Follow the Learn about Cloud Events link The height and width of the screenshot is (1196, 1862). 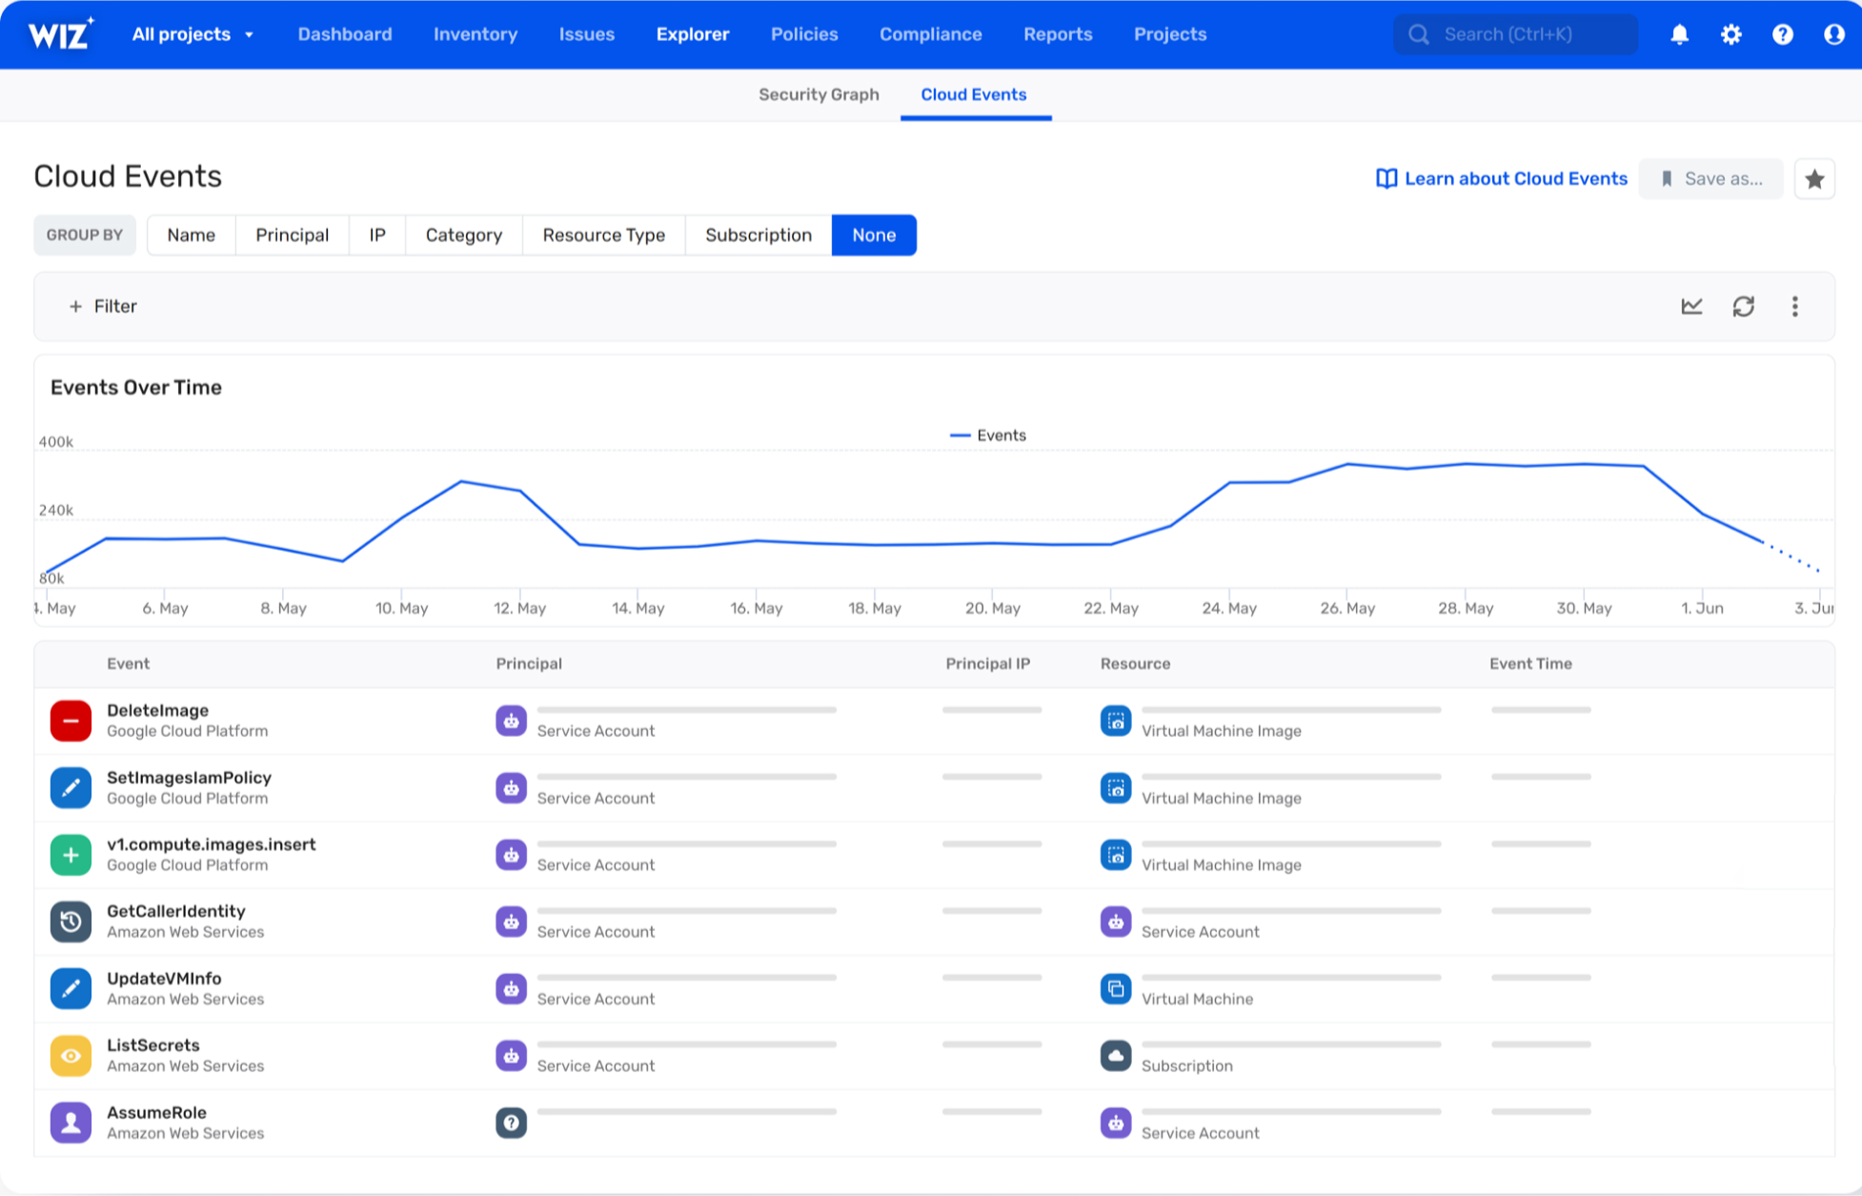coord(1501,179)
